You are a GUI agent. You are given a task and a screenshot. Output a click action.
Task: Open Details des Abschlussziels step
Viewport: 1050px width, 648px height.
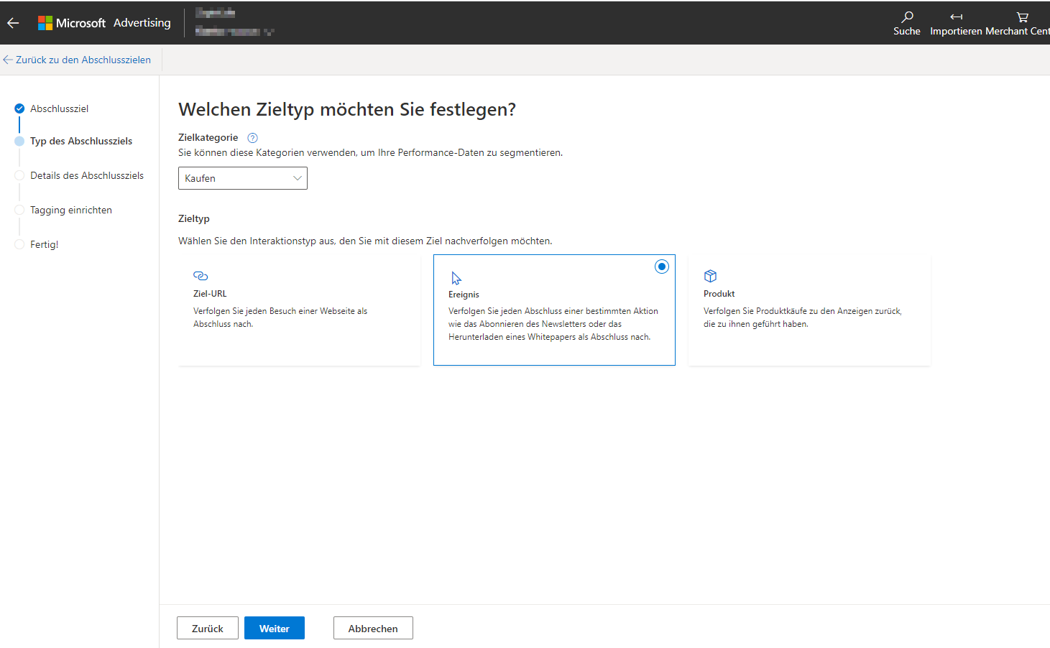click(87, 175)
